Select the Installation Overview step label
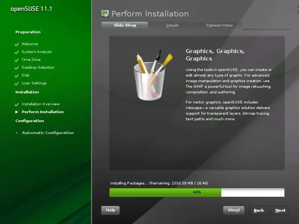 point(41,104)
